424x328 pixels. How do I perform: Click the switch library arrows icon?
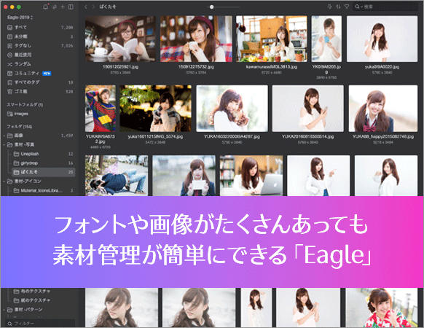click(55, 7)
